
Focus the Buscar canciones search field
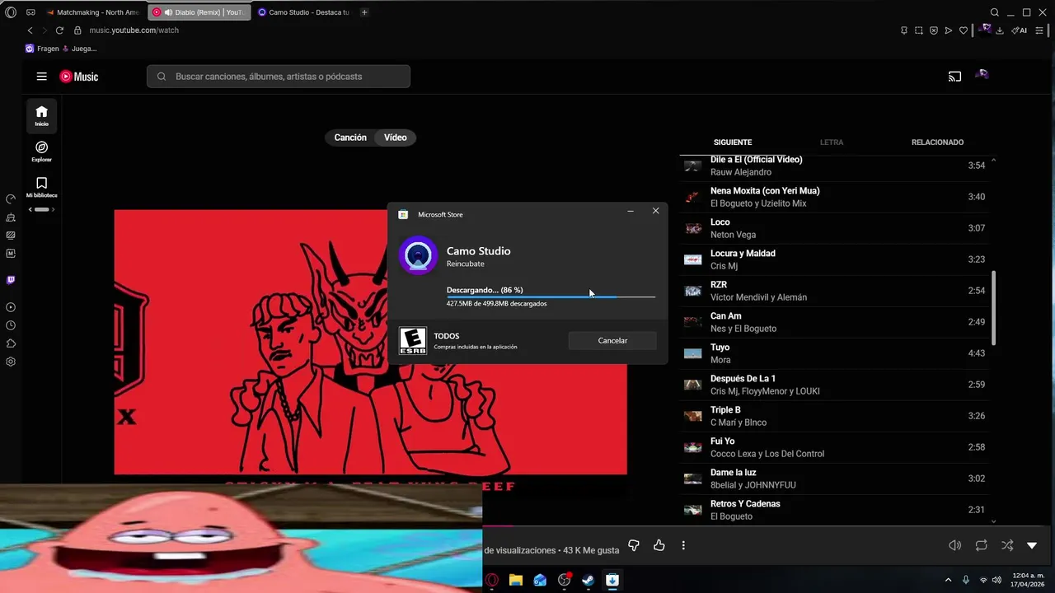(x=279, y=77)
